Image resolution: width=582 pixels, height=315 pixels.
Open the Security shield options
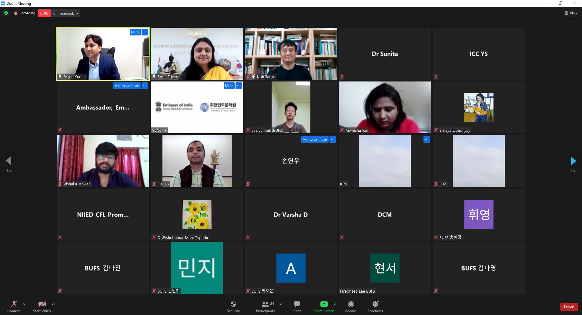[233, 307]
